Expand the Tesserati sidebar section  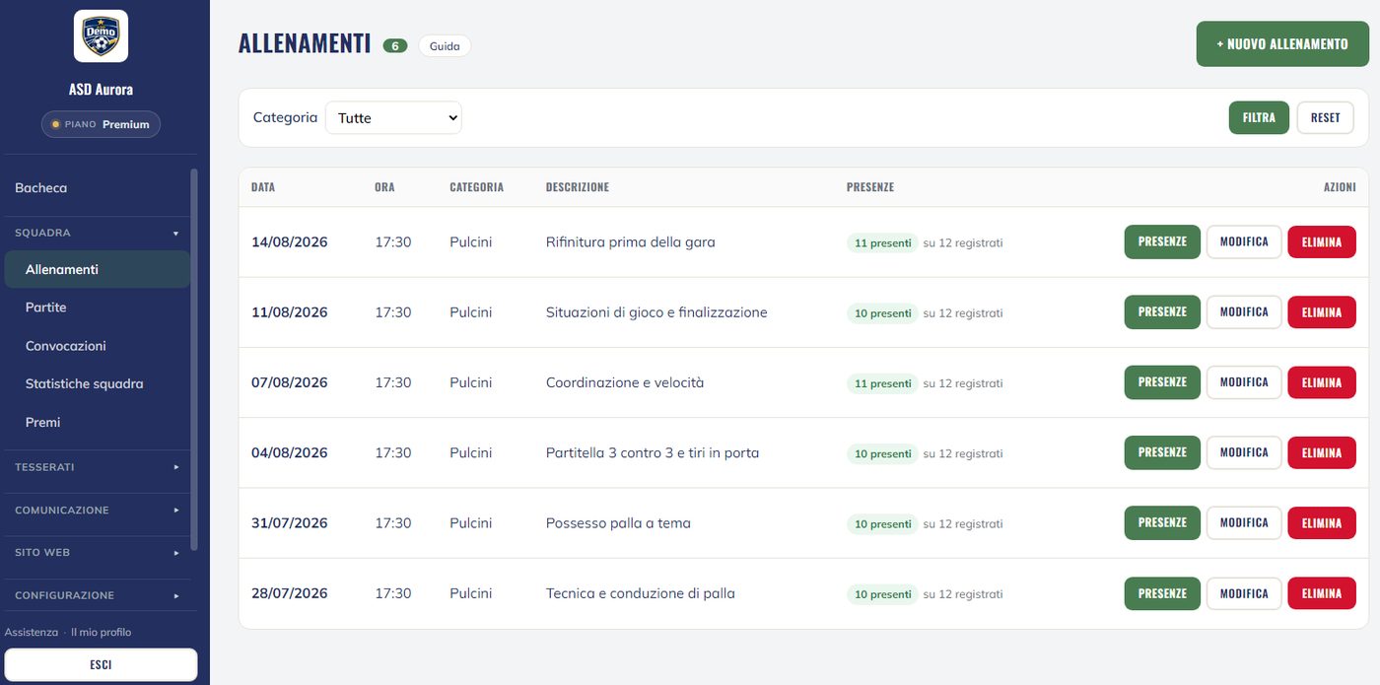pyautogui.click(x=97, y=467)
